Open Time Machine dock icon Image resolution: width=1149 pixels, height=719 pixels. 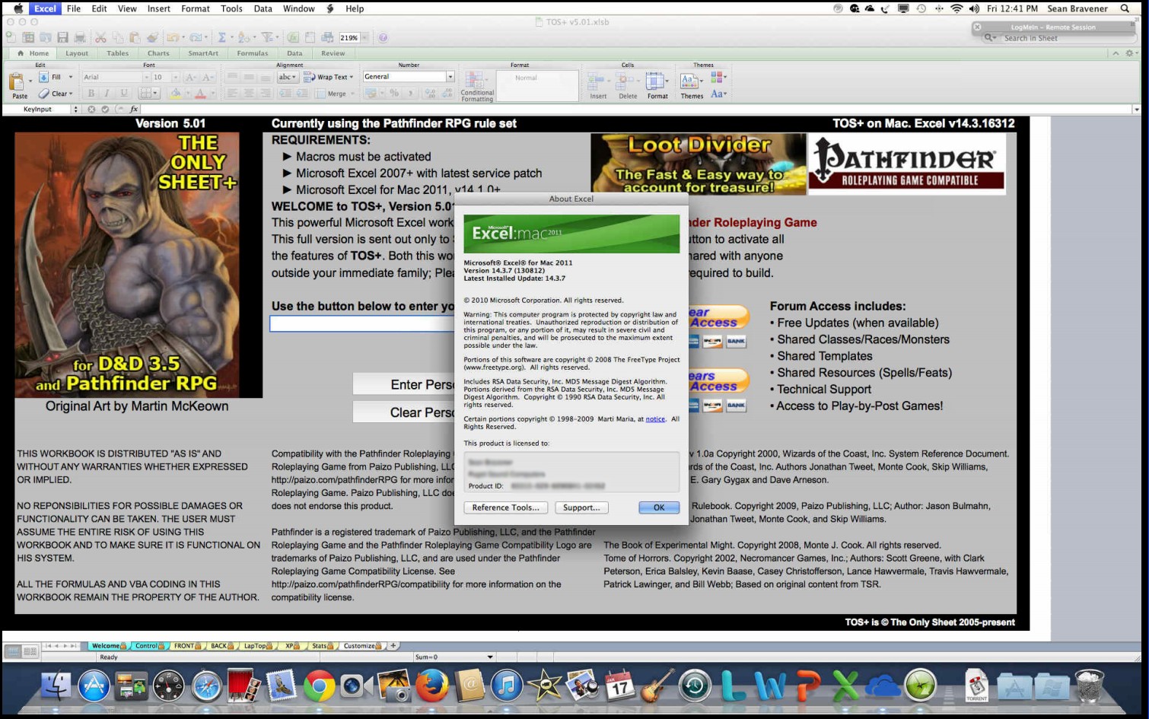694,686
